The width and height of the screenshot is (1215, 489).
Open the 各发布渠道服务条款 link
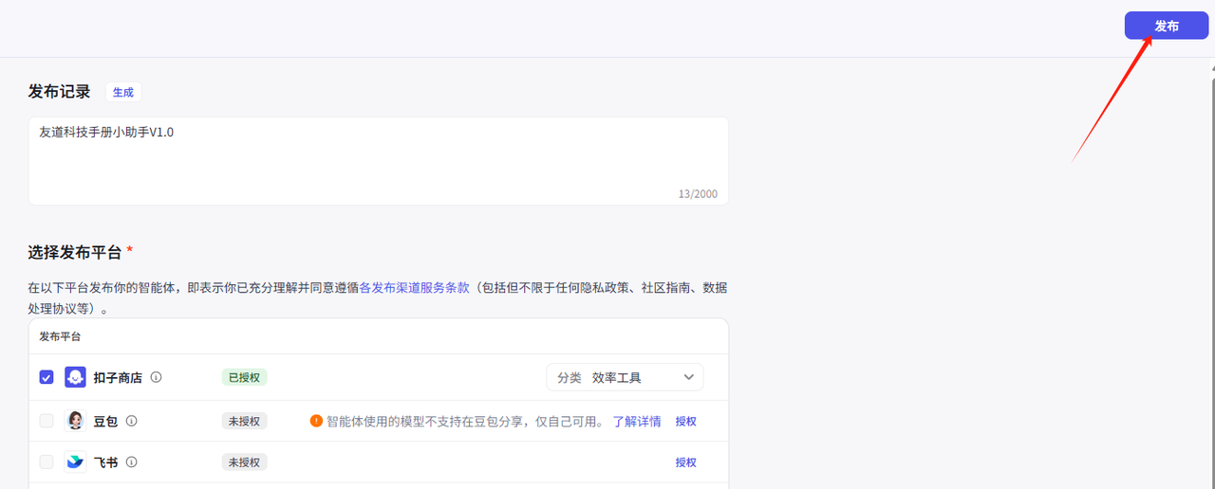point(415,287)
